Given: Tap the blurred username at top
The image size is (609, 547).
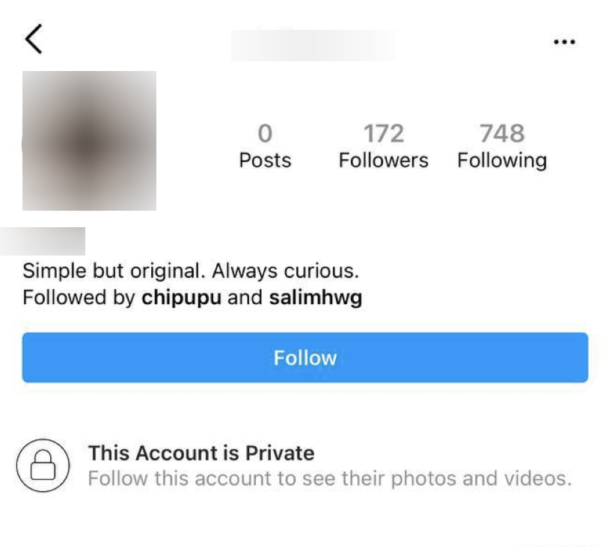Looking at the screenshot, I should [313, 46].
